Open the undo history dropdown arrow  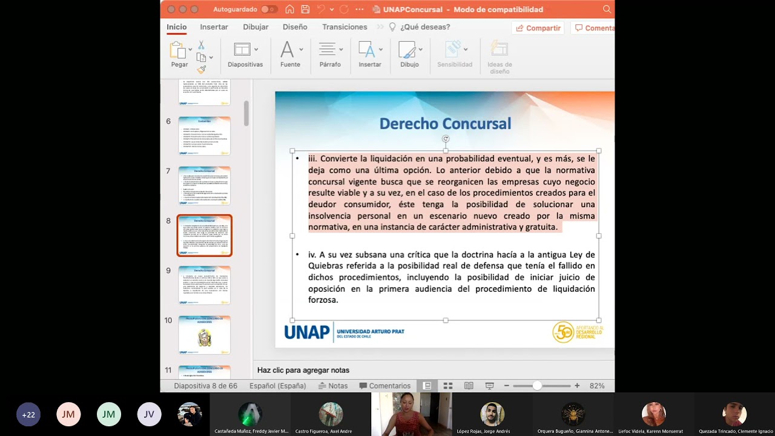tap(331, 10)
